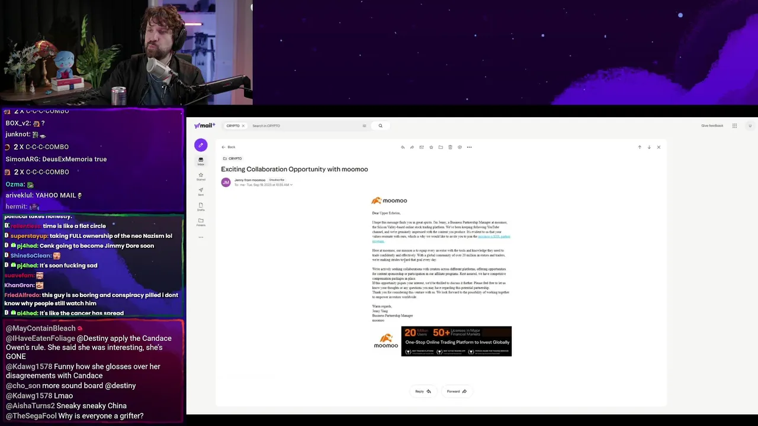Click the webcam feed of streamer
This screenshot has width=758, height=426.
(126, 52)
